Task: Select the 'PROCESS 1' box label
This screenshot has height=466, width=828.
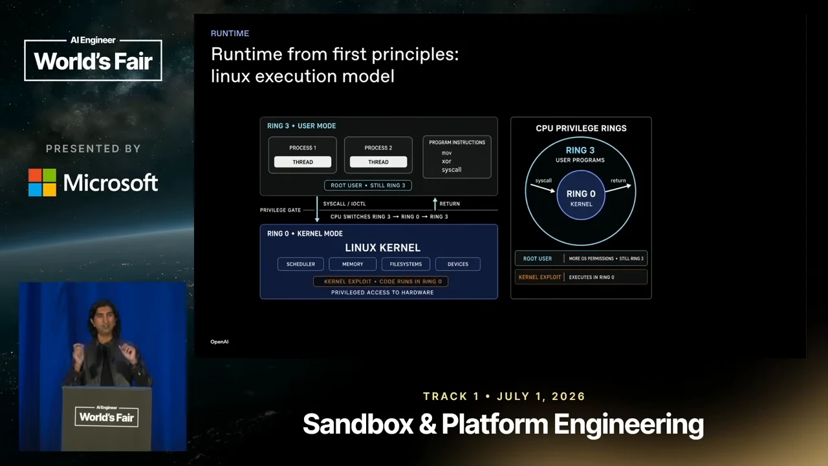Action: click(x=303, y=148)
